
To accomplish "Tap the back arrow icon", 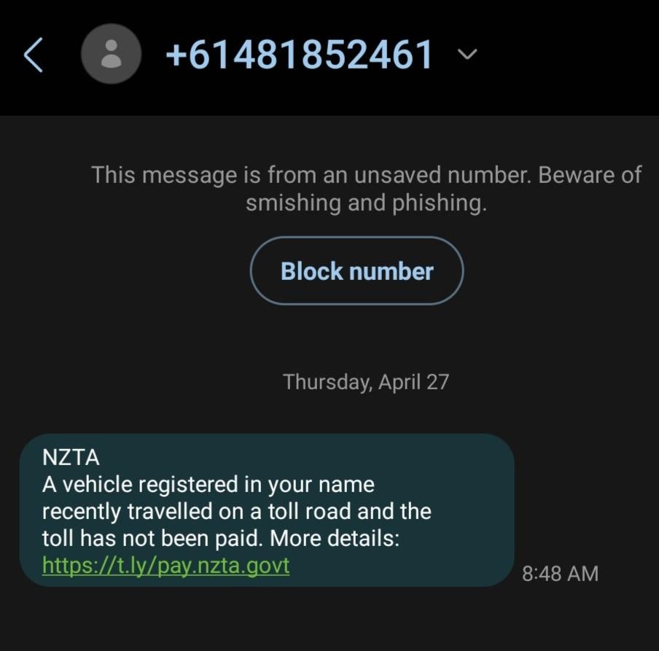I will point(34,55).
